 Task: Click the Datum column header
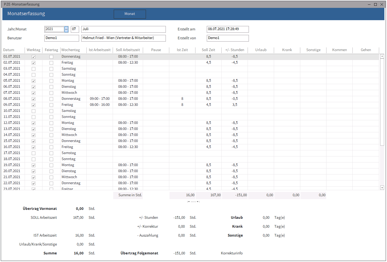[14, 50]
